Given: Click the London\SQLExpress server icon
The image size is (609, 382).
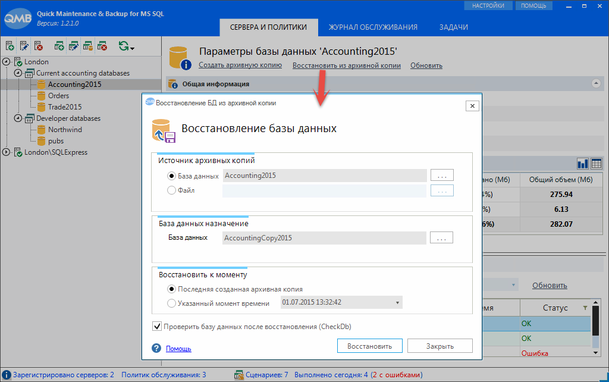Looking at the screenshot, I should 18,152.
